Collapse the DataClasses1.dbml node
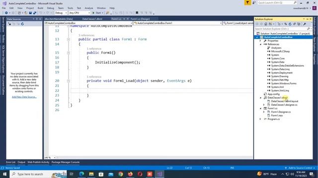Screen dimensions: 318x178 [260, 98]
